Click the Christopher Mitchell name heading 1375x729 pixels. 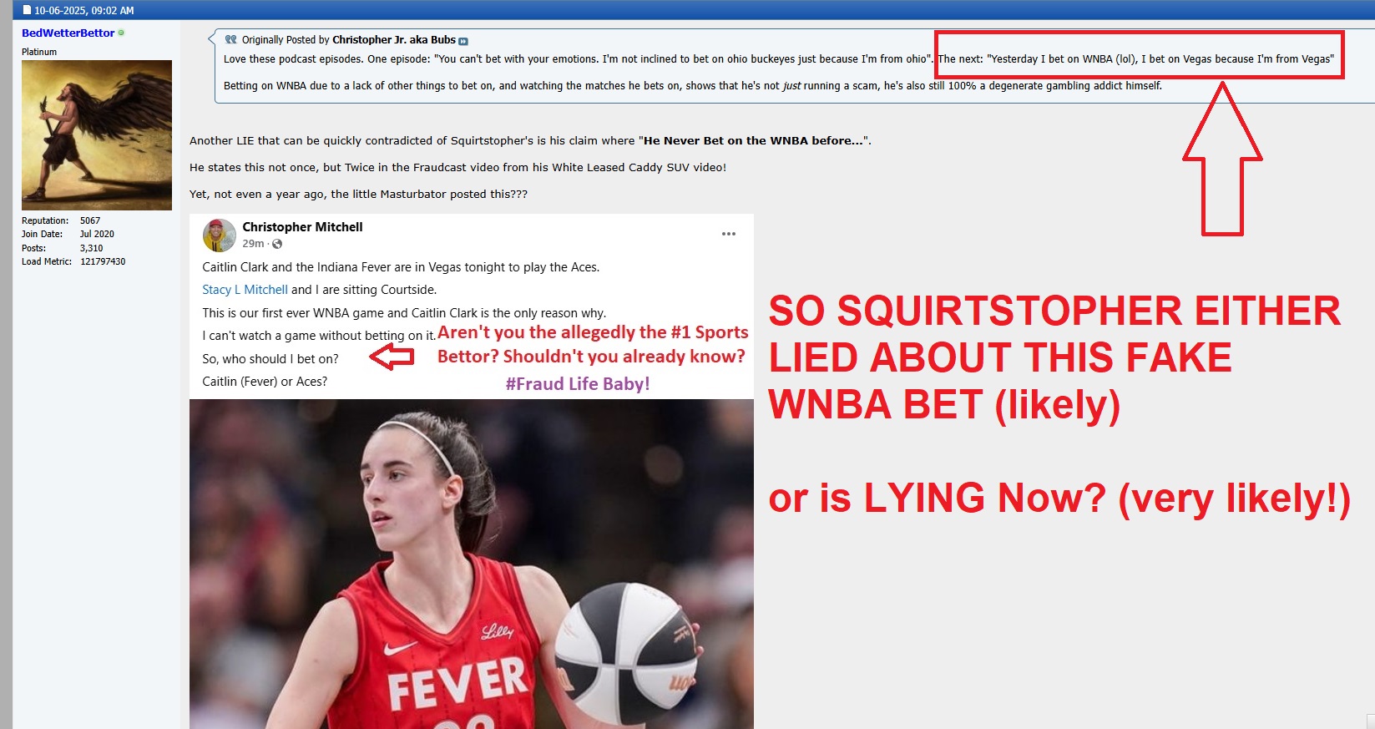point(302,227)
